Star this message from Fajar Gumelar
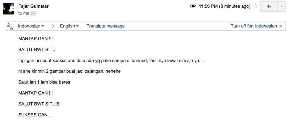Image resolution: width=288 pixels, height=127 pixels. pyautogui.click(x=255, y=6)
